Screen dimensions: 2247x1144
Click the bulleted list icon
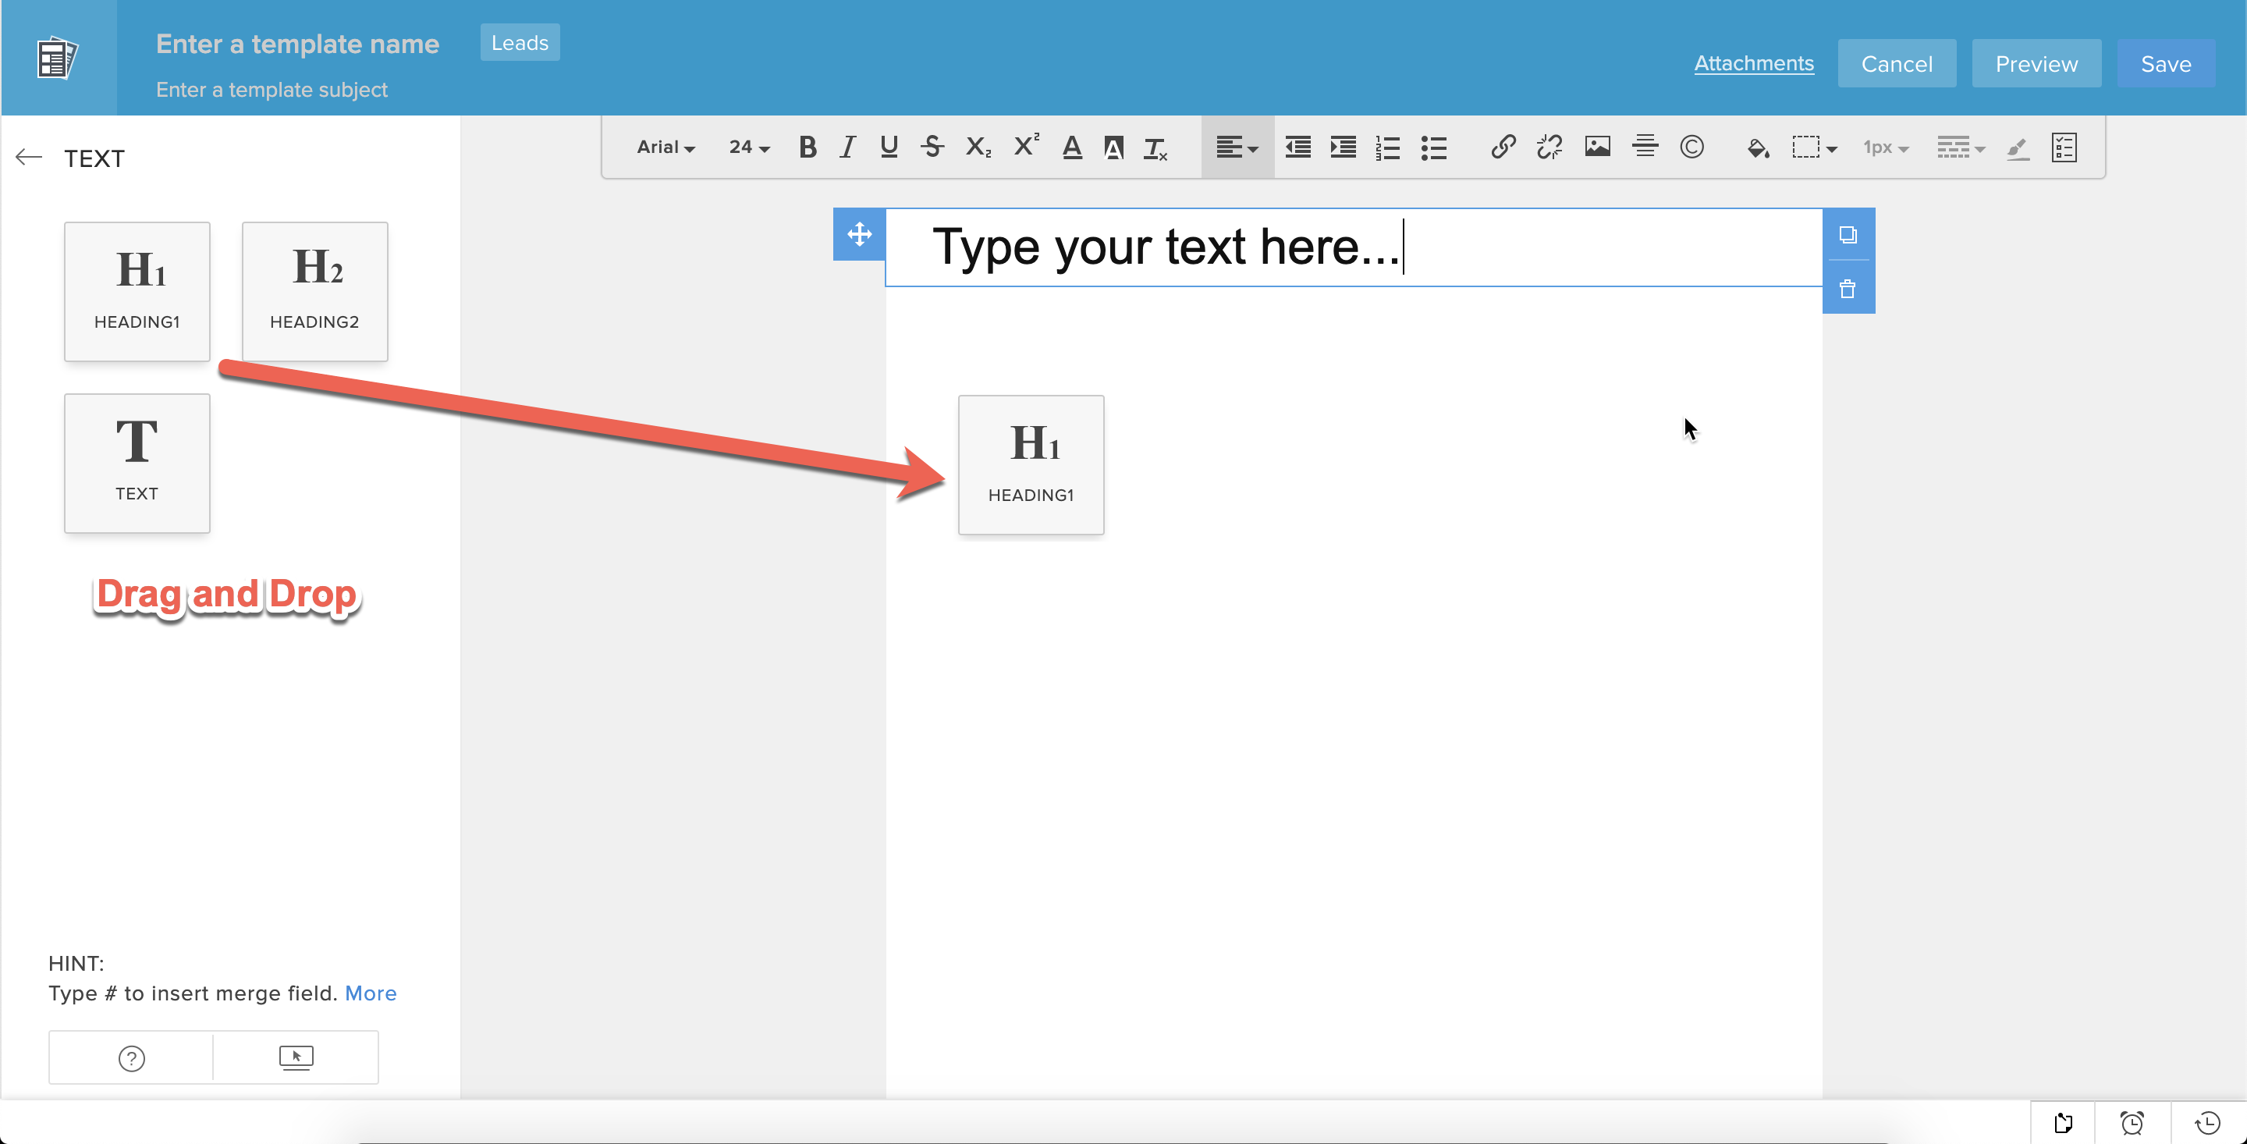1433,147
